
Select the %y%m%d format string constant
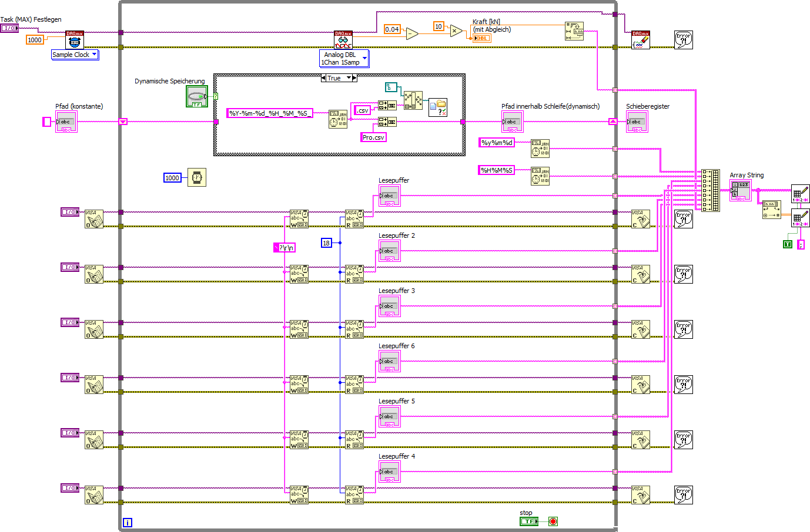497,143
